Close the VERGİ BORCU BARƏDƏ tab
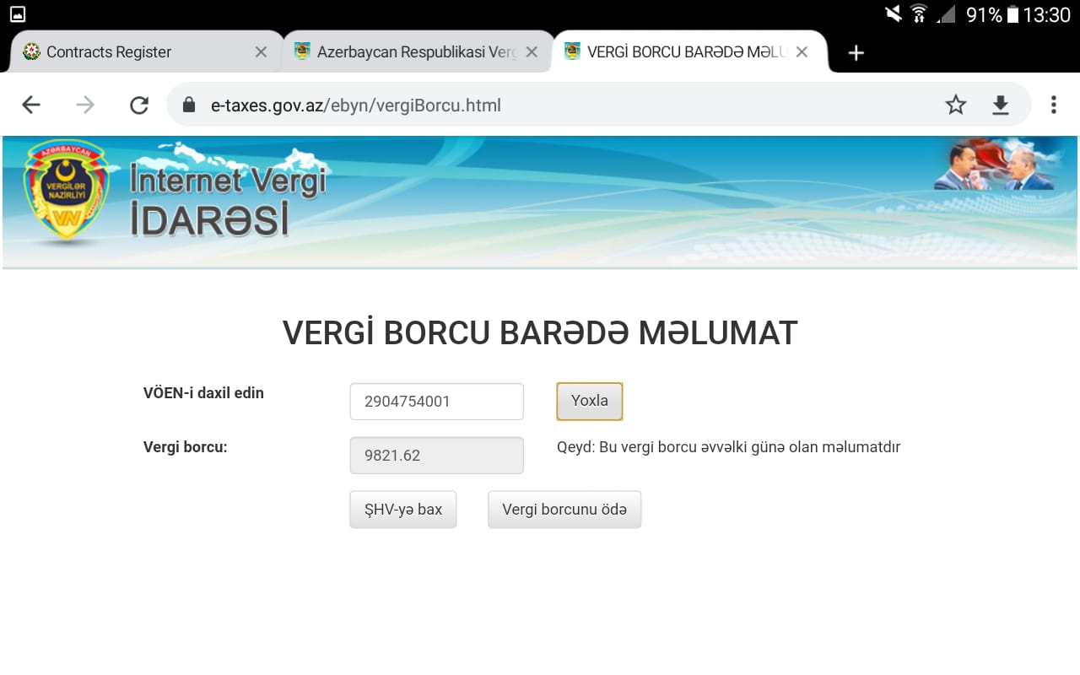Viewport: 1080px width, 675px height. point(802,52)
